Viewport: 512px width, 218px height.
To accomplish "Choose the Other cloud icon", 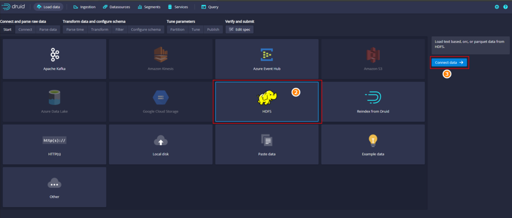I will (55, 183).
